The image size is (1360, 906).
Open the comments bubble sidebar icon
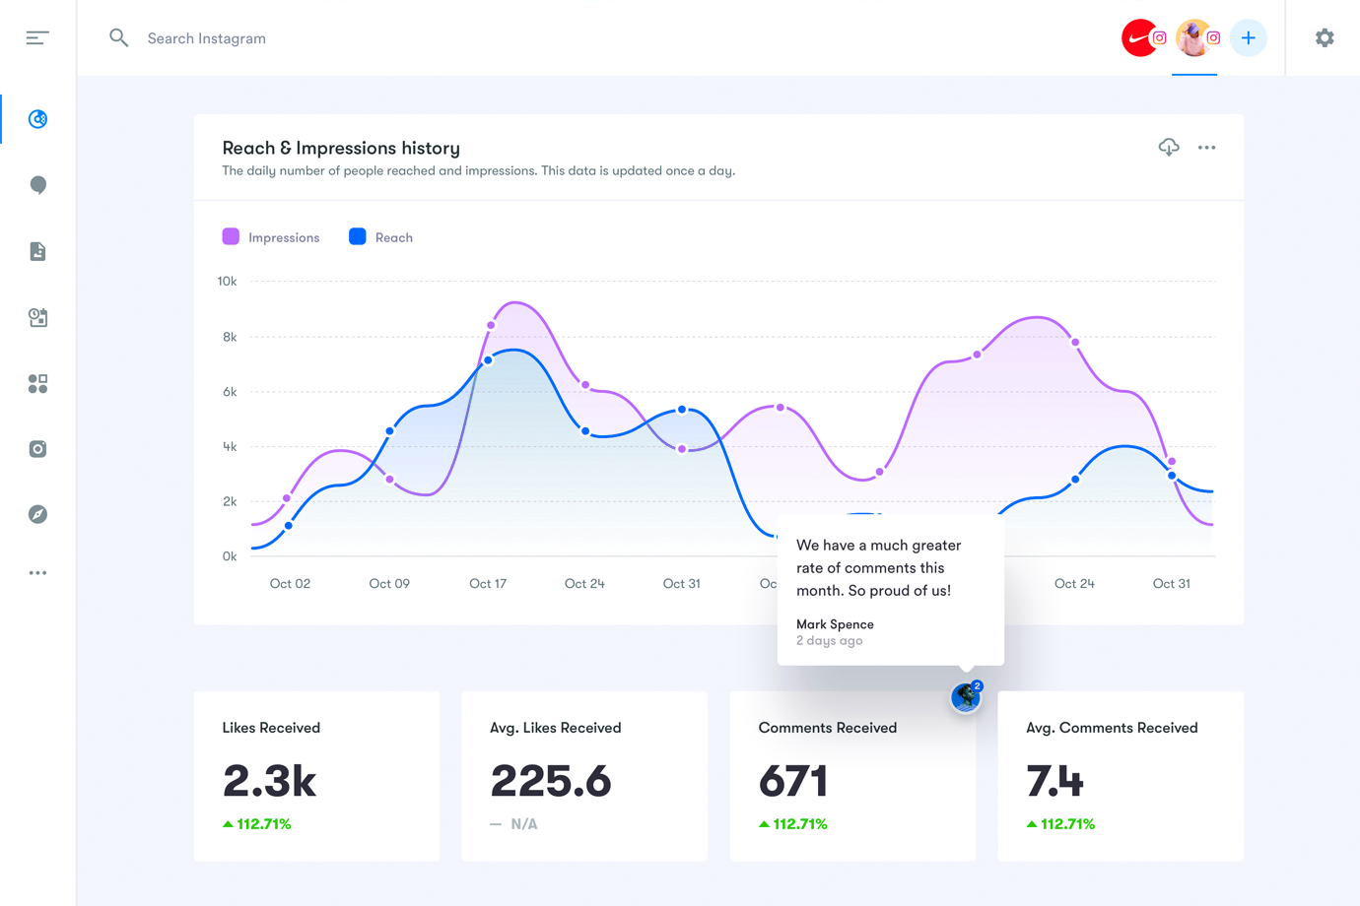[37, 185]
